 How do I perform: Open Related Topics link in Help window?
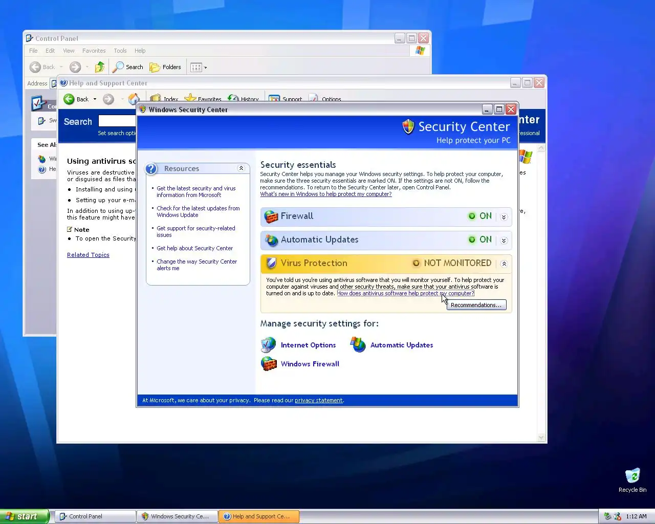pos(88,255)
